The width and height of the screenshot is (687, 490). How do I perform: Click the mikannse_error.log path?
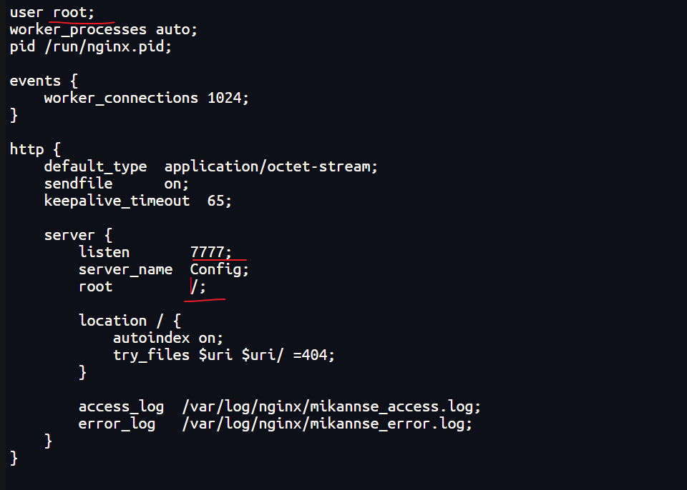click(x=327, y=424)
